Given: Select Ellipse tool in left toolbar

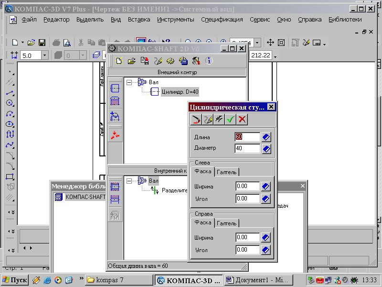Looking at the screenshot, I should tap(10, 124).
